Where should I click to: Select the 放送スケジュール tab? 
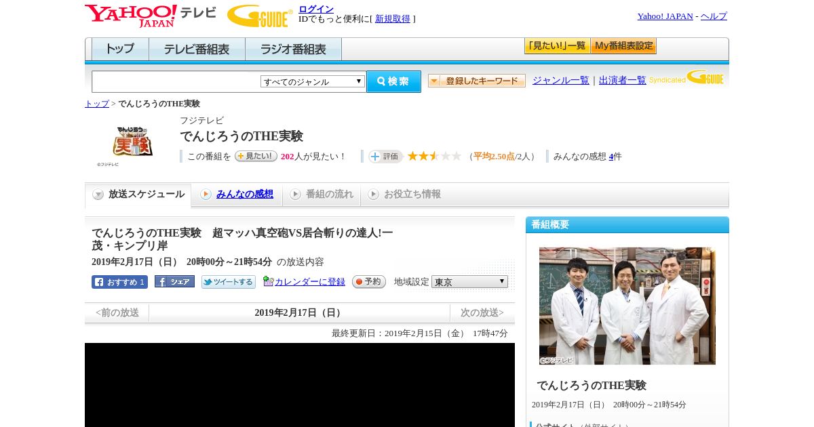(138, 195)
